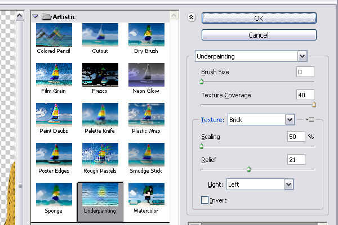338x225 pixels.
Task: Open the Texture dropdown showing Brick
Action: (261, 120)
